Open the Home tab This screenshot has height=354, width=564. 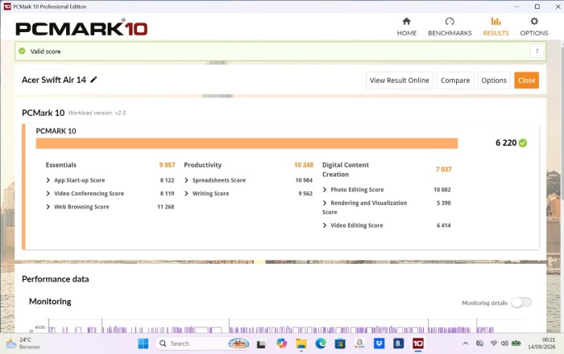(x=406, y=27)
